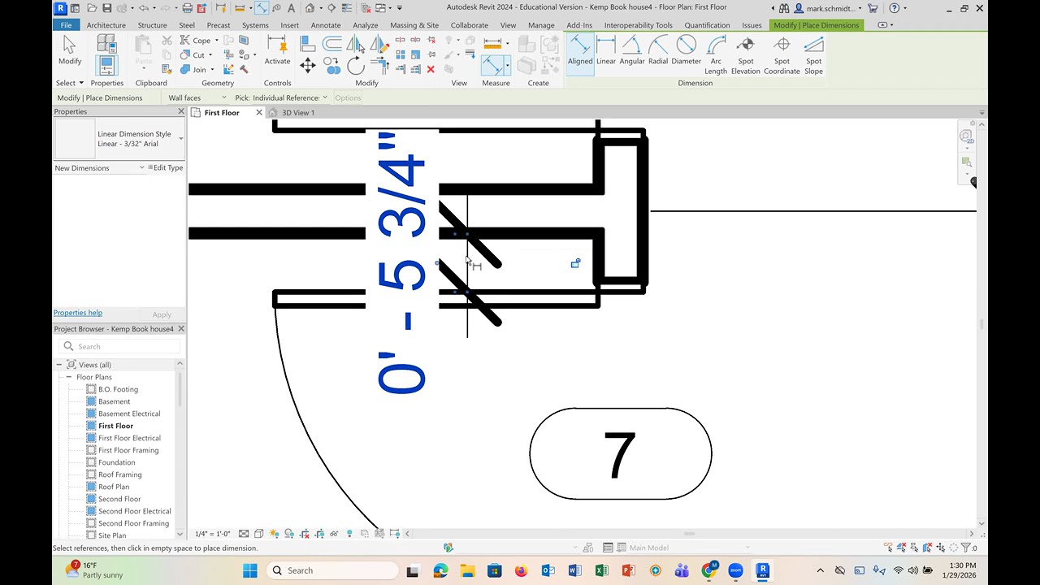Pick the Angular dimension tool
1040x585 pixels.
631,50
